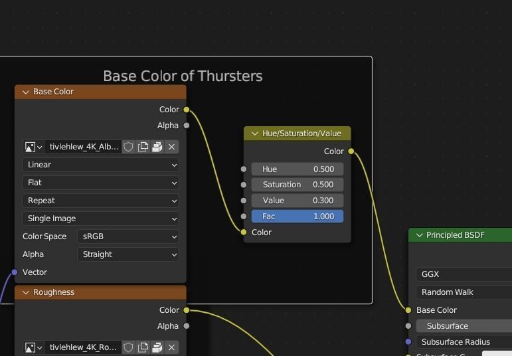Collapse the Base Color node
The image size is (512, 356).
[25, 92]
